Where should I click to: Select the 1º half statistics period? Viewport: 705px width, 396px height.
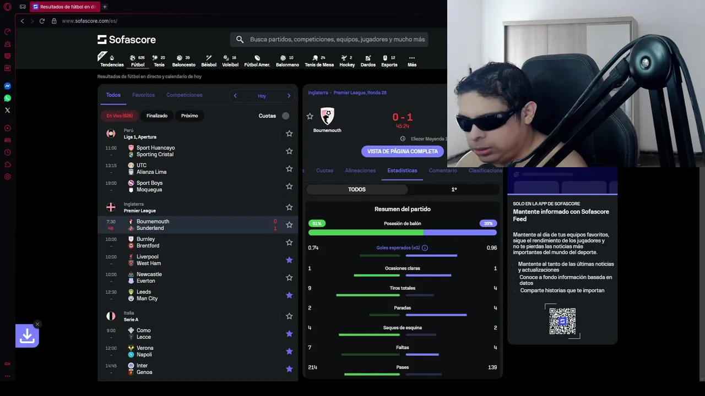click(x=454, y=189)
